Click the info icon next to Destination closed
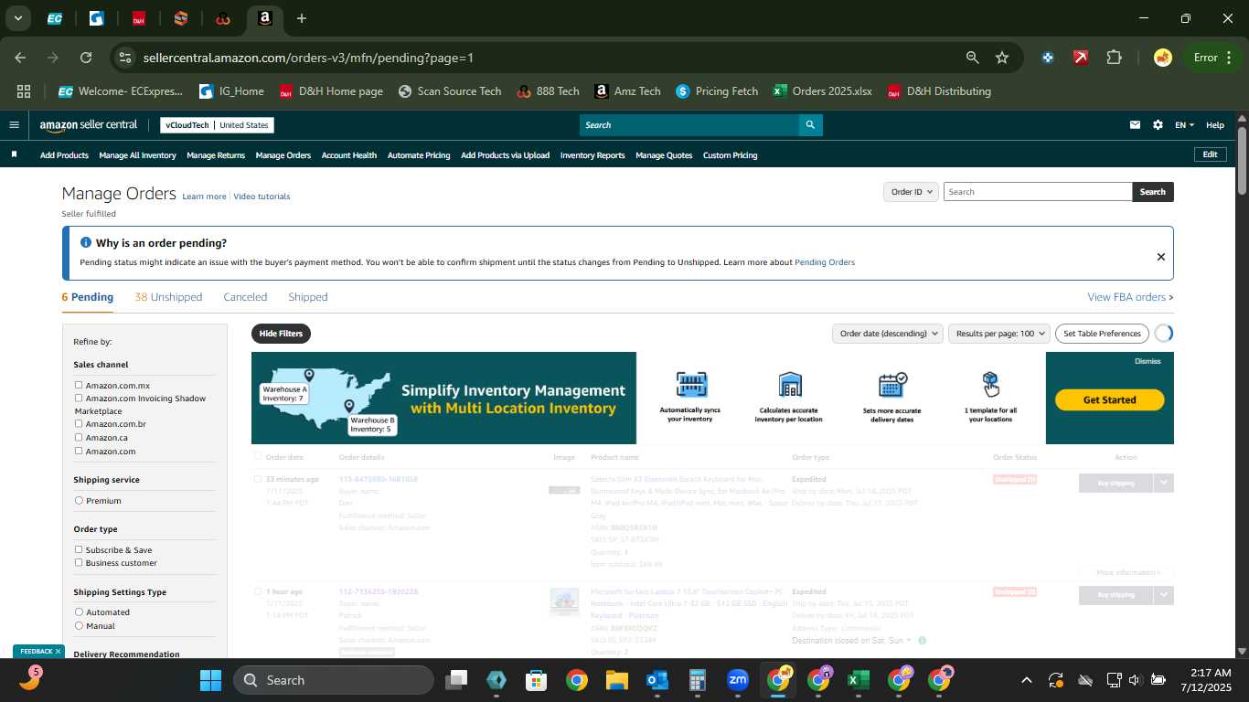Screen dimensions: 1249x702 point(922,641)
